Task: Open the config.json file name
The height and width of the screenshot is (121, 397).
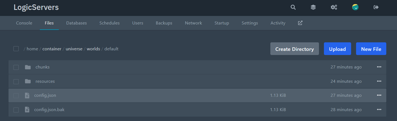Action: coord(45,95)
